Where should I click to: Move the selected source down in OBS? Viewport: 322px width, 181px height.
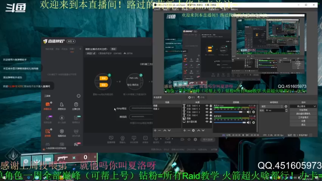[x=203, y=130]
